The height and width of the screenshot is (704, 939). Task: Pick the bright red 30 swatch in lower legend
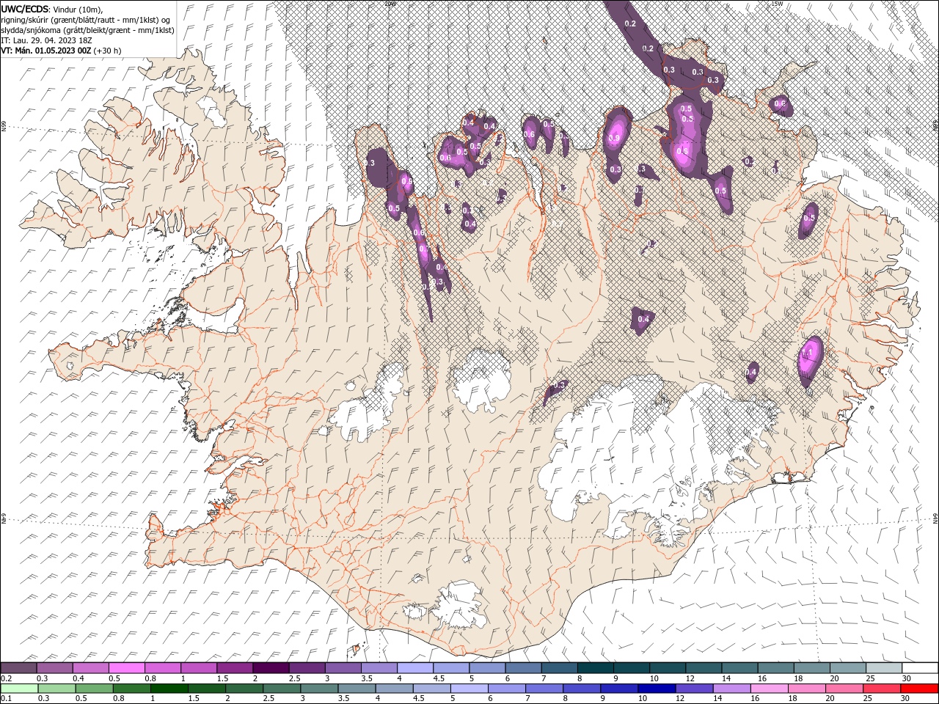click(x=918, y=689)
